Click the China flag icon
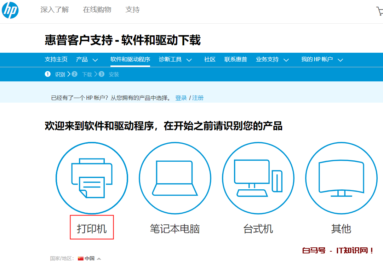Viewport: 383px width, 264px height. tap(80, 259)
